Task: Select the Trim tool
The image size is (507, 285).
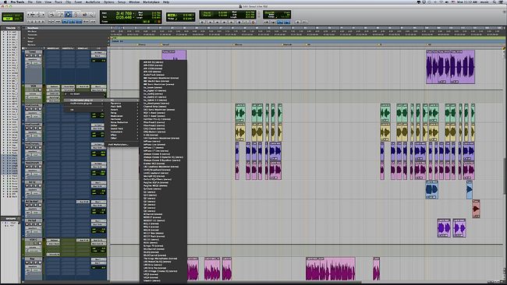Action: click(60, 14)
